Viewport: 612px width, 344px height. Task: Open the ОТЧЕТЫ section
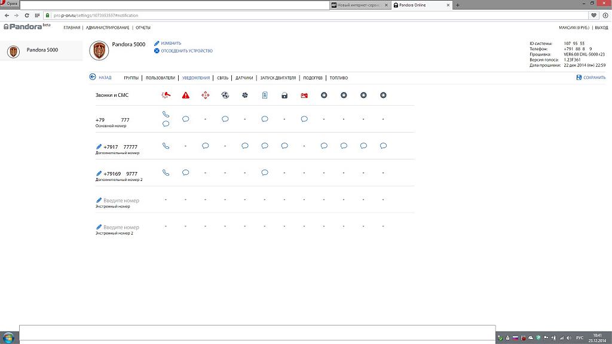[143, 27]
